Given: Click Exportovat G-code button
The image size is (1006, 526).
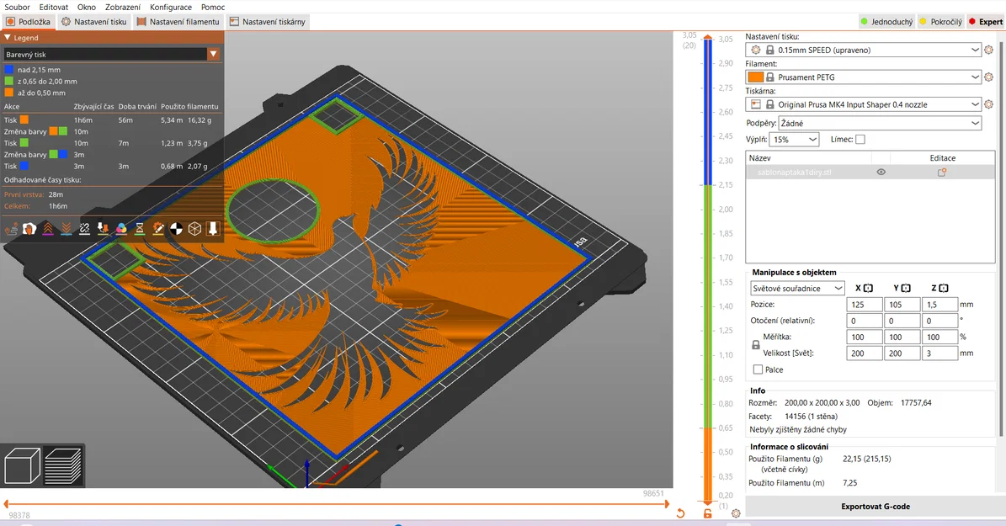Looking at the screenshot, I should [876, 506].
